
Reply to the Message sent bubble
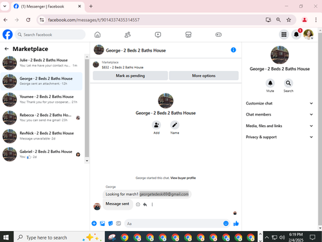tap(145, 205)
